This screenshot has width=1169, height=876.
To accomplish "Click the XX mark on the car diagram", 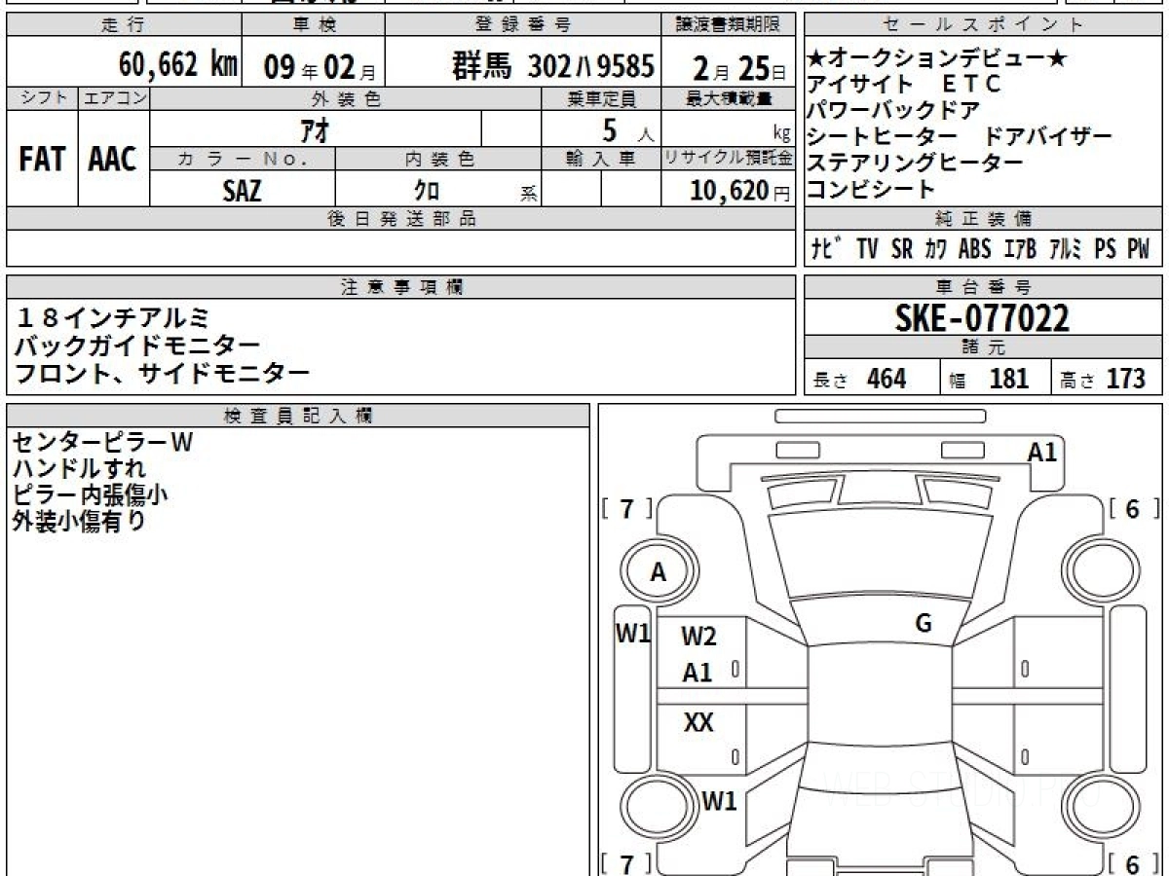I will 698,723.
